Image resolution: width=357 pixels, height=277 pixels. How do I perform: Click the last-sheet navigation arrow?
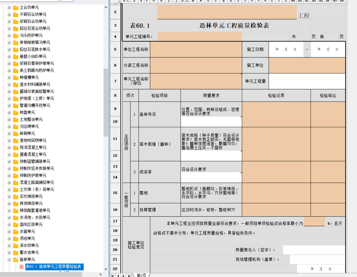(129, 275)
